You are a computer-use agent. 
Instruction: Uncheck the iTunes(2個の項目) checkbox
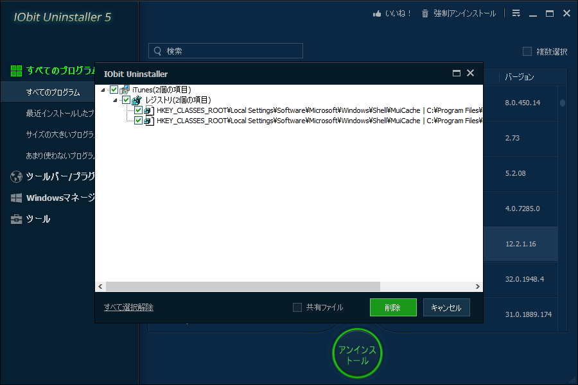click(x=114, y=90)
